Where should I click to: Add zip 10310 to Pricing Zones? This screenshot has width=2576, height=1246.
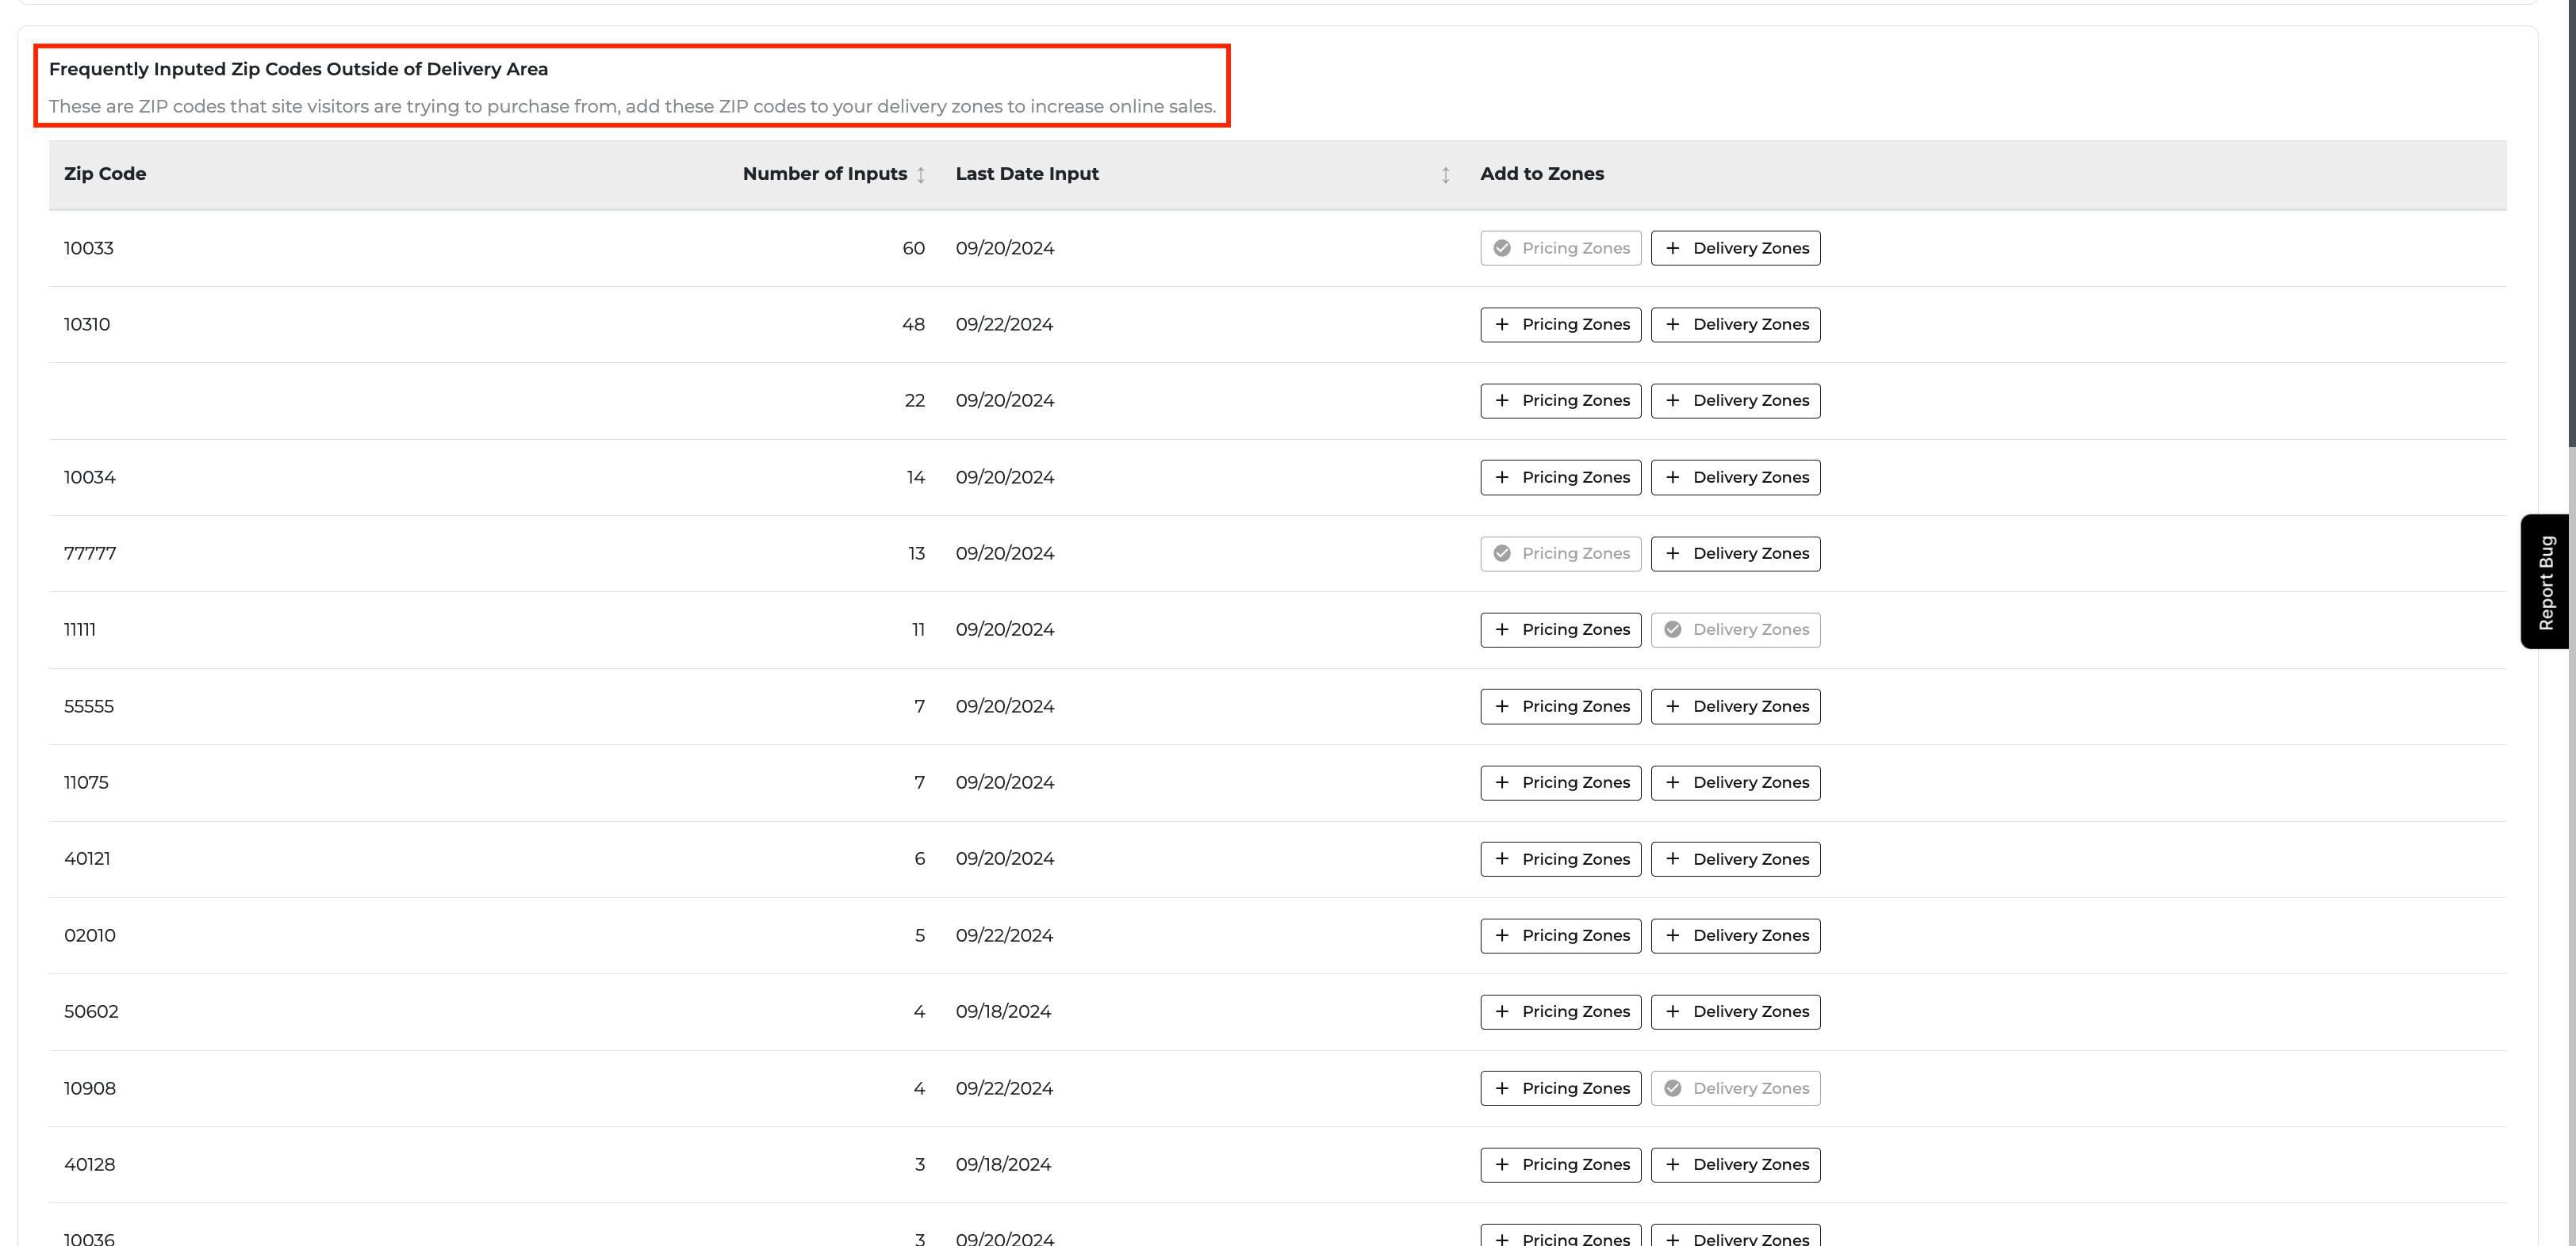tap(1560, 323)
